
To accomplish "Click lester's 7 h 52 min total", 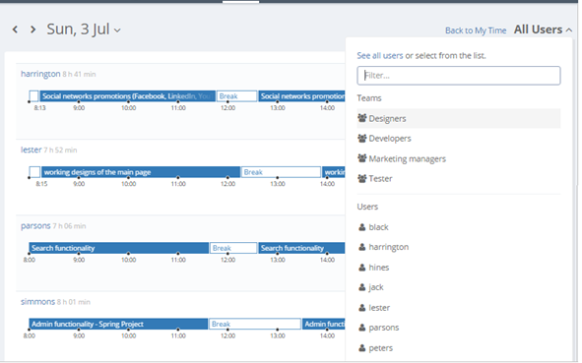I will pos(60,151).
